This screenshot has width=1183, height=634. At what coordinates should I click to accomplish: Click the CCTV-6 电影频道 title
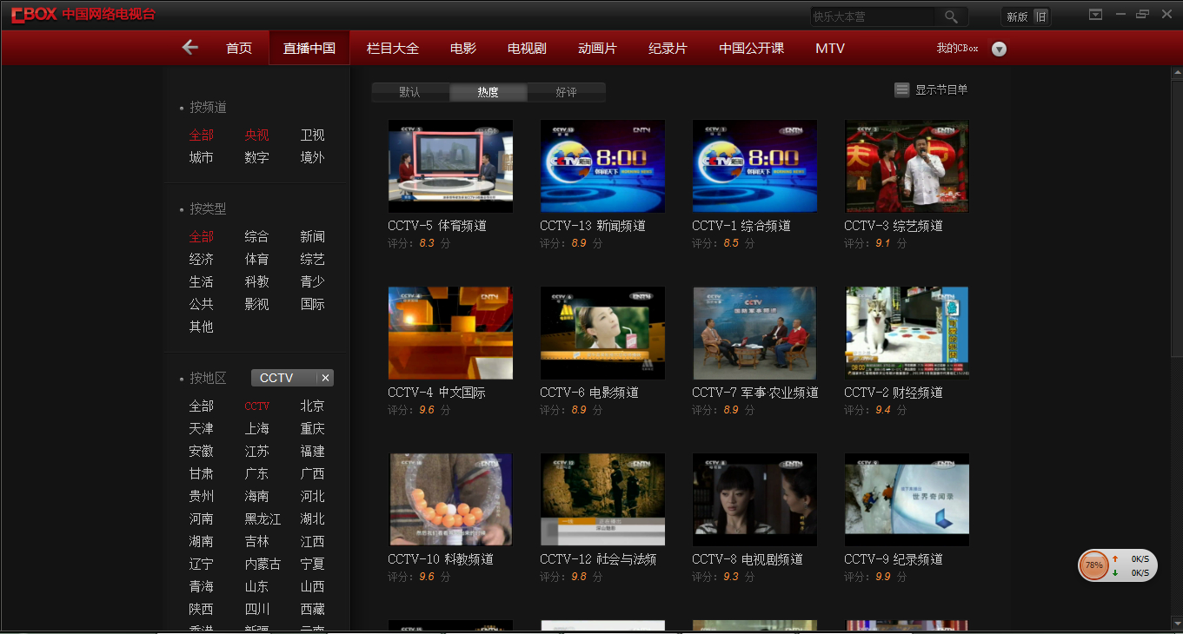coord(589,393)
